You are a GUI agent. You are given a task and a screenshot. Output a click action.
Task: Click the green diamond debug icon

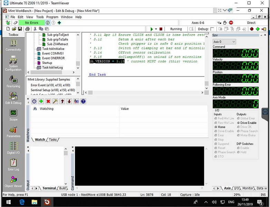coord(258,29)
